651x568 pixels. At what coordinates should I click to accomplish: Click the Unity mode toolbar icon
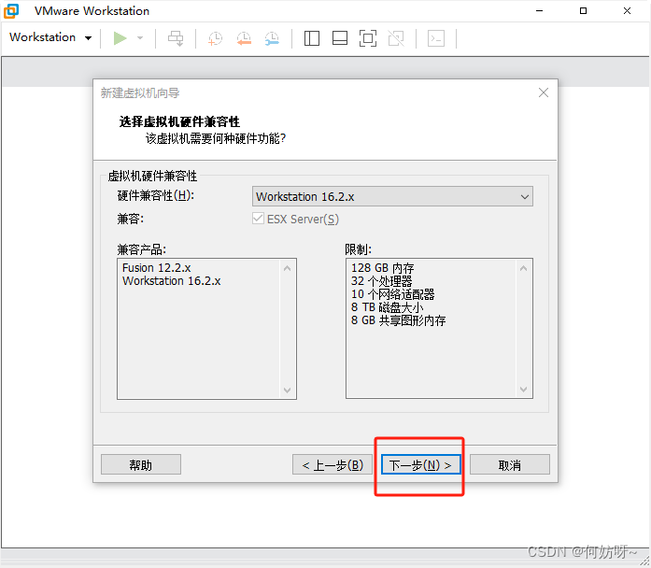tap(396, 38)
